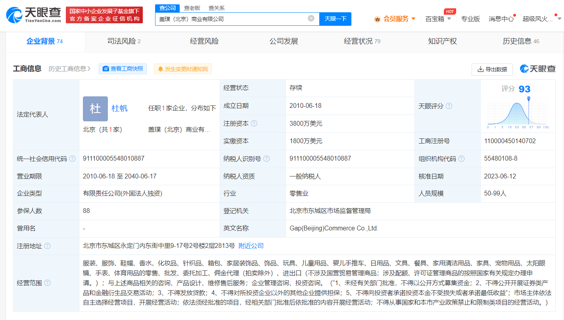The image size is (564, 320).
Task: Click the insured count value 88
Action: pyautogui.click(x=86, y=211)
